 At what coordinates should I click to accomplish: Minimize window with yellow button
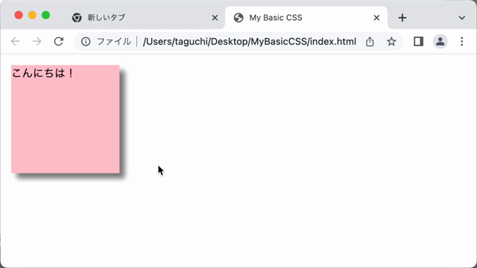tap(32, 15)
